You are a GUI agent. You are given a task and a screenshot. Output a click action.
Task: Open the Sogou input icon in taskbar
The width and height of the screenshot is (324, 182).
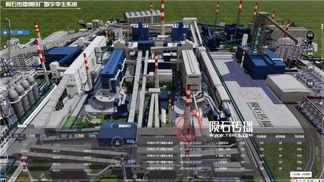[293, 180]
